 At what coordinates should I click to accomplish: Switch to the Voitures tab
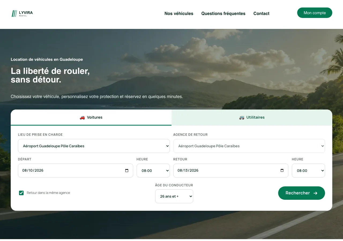tap(91, 117)
